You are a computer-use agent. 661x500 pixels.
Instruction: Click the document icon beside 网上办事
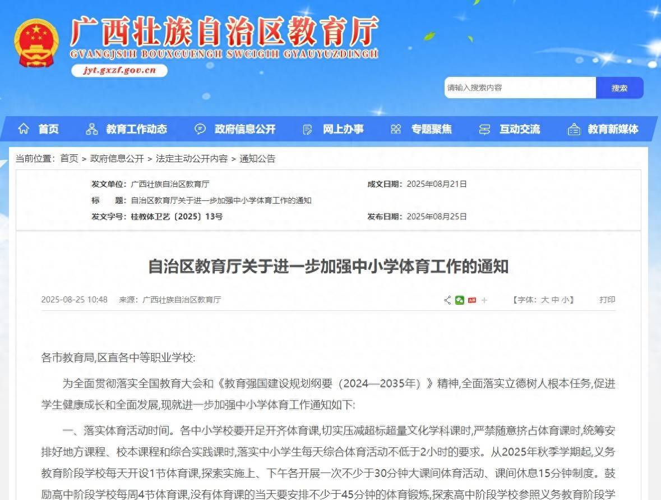[307, 130]
